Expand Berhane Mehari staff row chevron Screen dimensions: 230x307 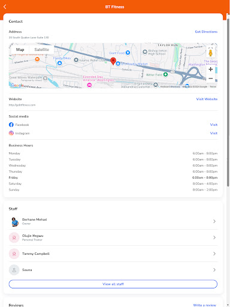(214, 221)
